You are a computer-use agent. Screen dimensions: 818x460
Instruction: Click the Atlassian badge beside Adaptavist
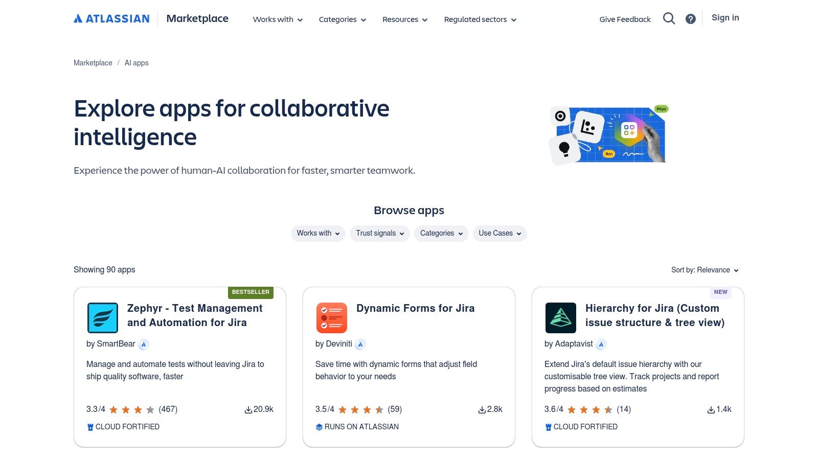pos(602,344)
